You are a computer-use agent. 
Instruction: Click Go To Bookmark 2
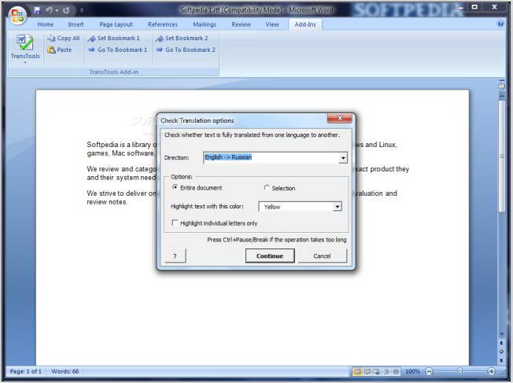(x=186, y=50)
